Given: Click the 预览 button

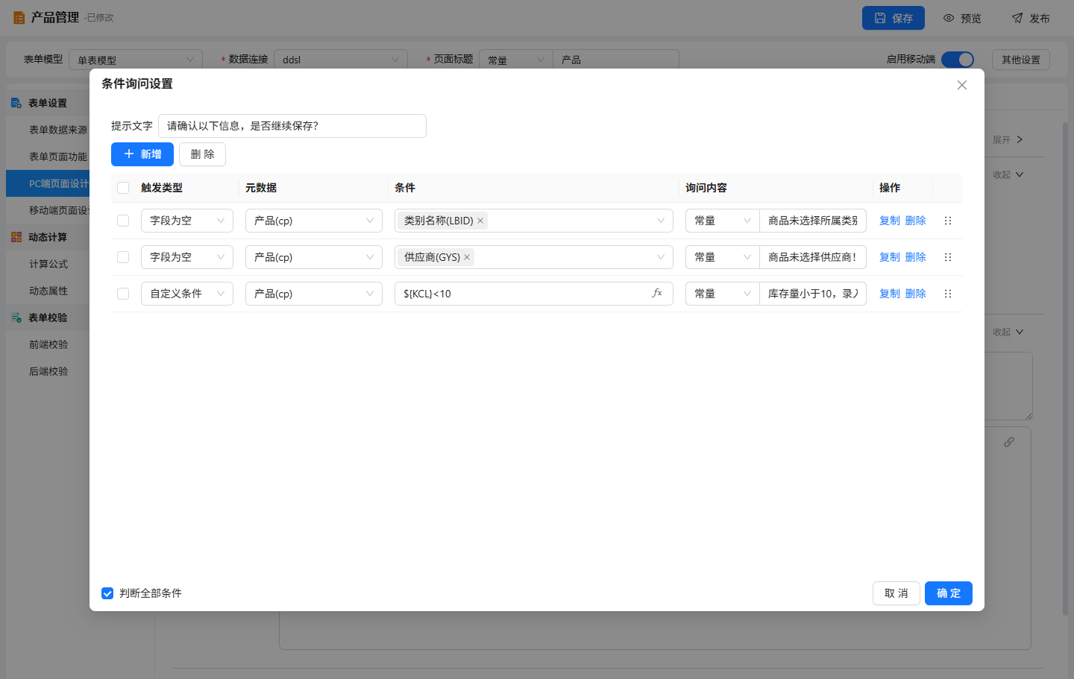Looking at the screenshot, I should 962,18.
